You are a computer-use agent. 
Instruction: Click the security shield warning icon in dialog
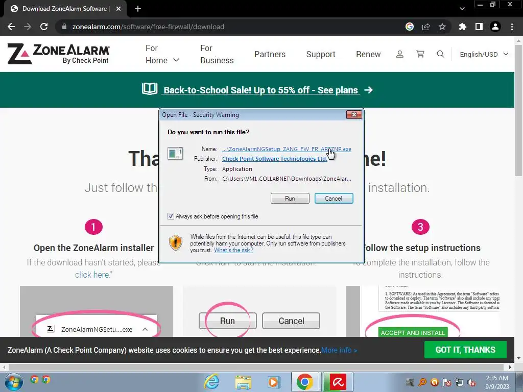pos(176,242)
